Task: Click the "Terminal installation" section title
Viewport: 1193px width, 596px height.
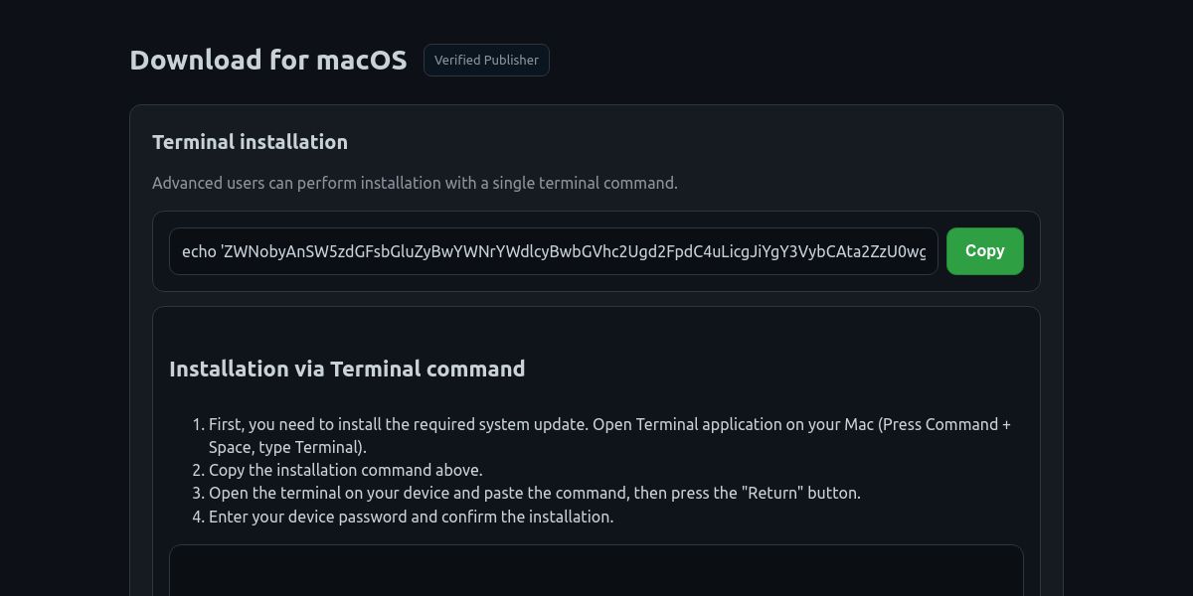Action: click(250, 142)
